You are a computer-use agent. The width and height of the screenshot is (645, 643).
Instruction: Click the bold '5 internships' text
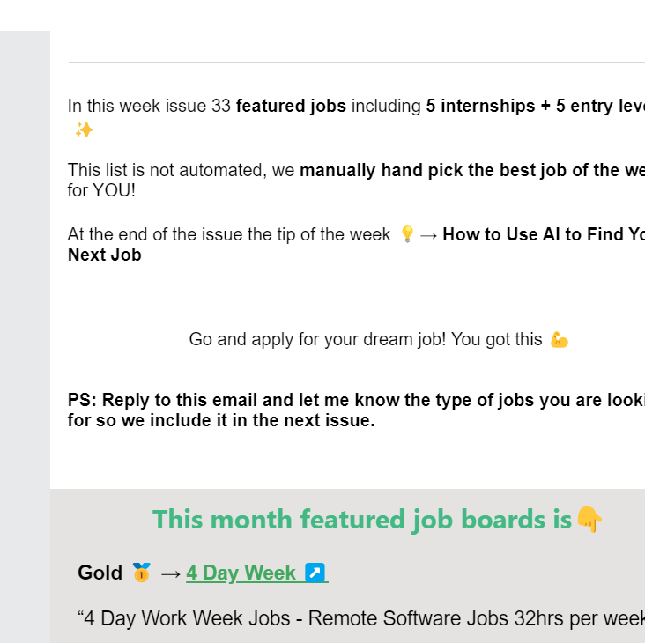pyautogui.click(x=480, y=106)
